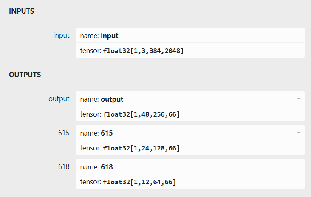
Task: Select the bold '618' name value
Action: pos(107,167)
